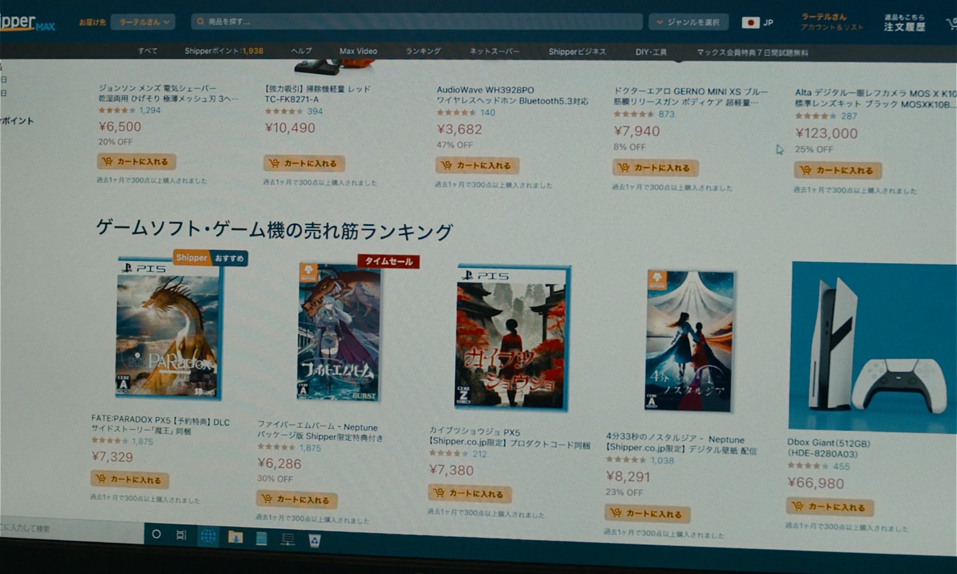Open the task view taskbar icon
This screenshot has width=957, height=574.
coord(181,535)
